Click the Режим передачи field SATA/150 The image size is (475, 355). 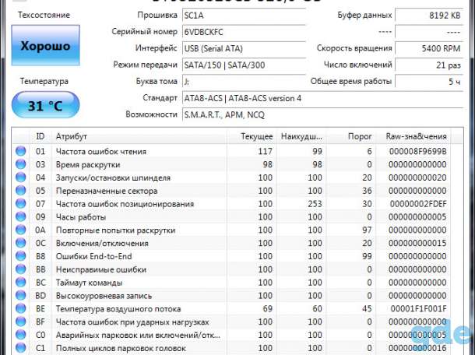(244, 65)
